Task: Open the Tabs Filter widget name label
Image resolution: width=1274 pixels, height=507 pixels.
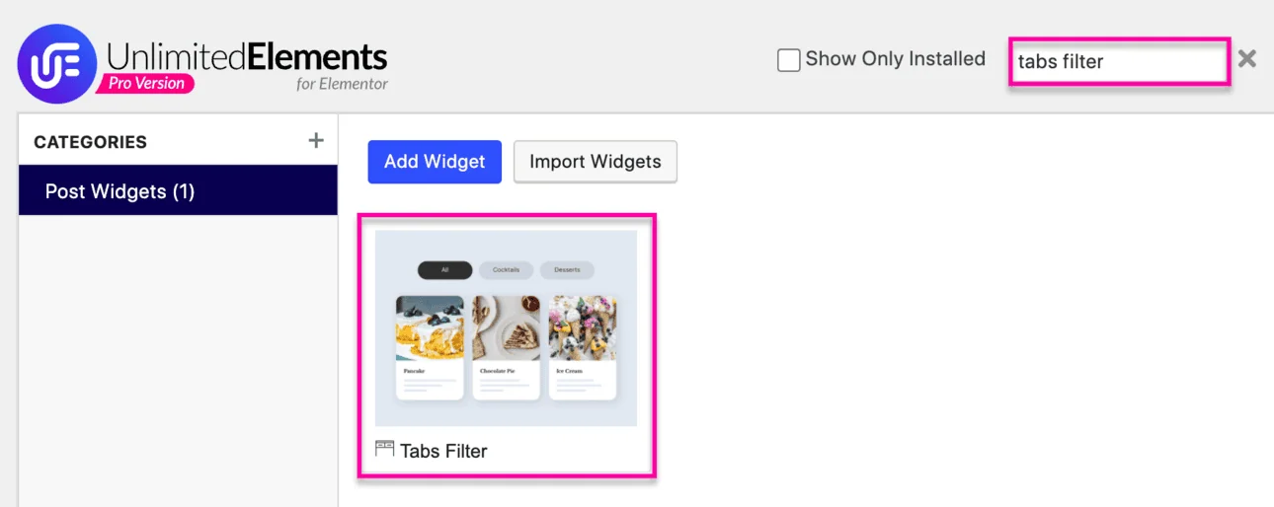Action: [443, 451]
